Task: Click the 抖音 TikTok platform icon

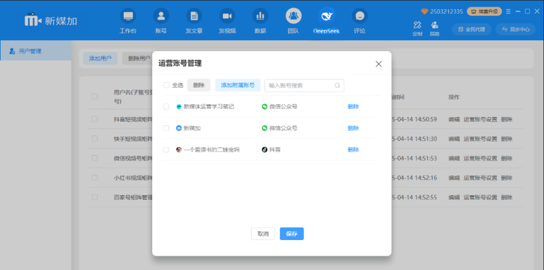Action: (265, 150)
